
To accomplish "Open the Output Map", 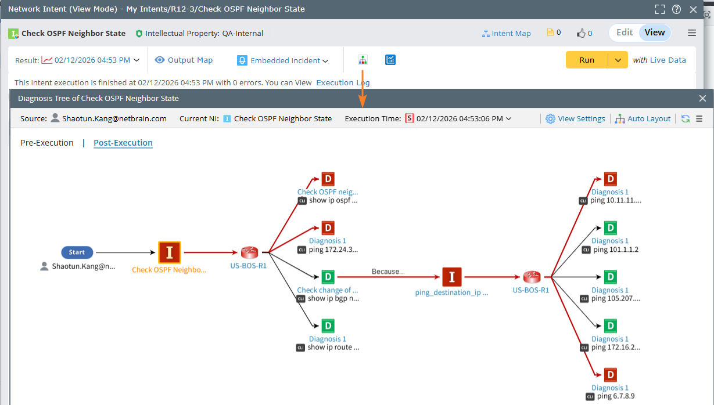I will (184, 60).
